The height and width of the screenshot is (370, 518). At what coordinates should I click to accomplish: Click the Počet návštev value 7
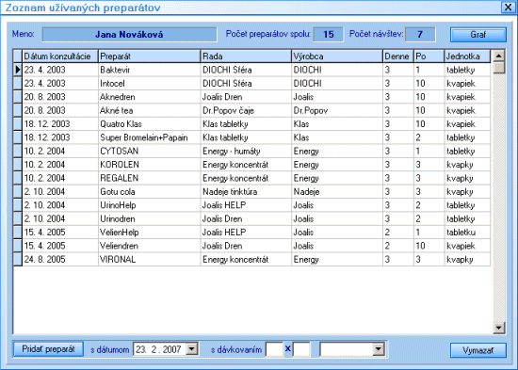(x=420, y=34)
